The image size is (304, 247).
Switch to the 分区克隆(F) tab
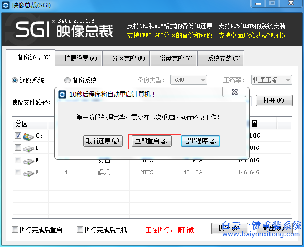tap(126, 58)
